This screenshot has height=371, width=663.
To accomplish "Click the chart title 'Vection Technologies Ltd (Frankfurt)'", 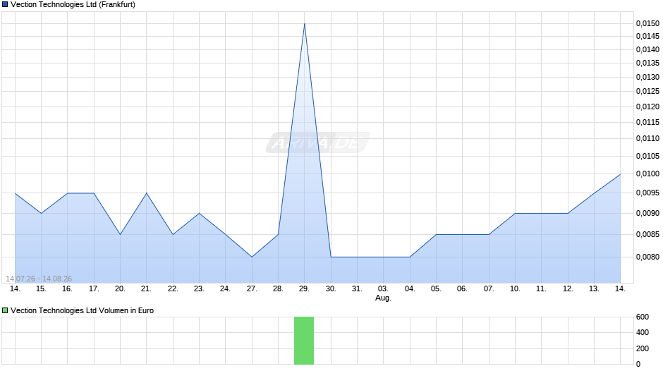I will (73, 5).
